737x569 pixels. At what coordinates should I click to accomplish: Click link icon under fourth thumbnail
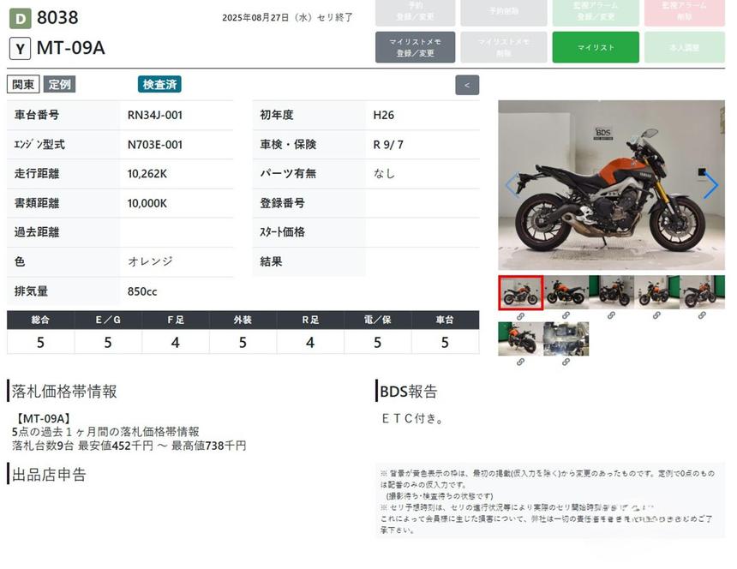point(656,316)
